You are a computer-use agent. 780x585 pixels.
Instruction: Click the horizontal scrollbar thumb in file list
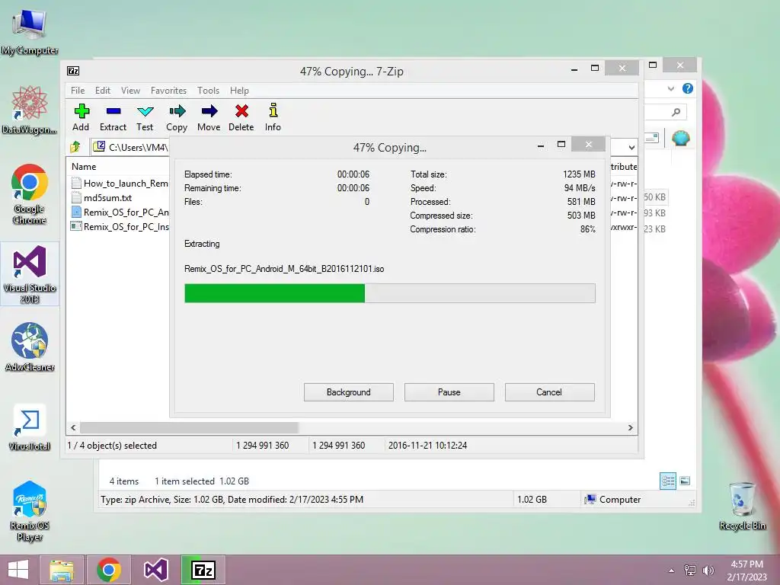(x=189, y=427)
